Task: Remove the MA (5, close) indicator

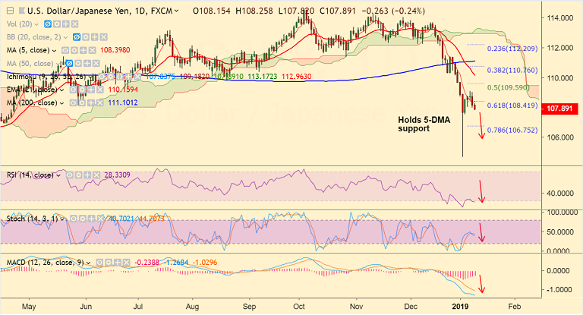Action: pos(92,50)
